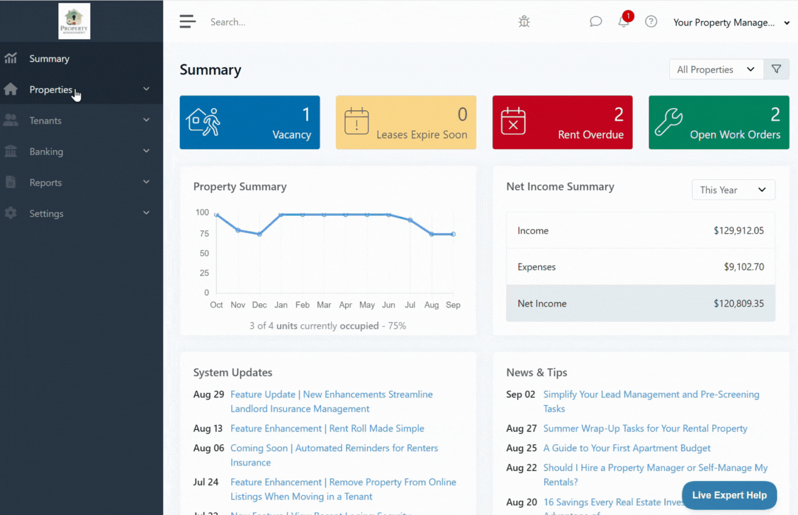Image resolution: width=798 pixels, height=515 pixels.
Task: Open the Automated Reminders for Renters Insurance link
Action: tap(334, 455)
